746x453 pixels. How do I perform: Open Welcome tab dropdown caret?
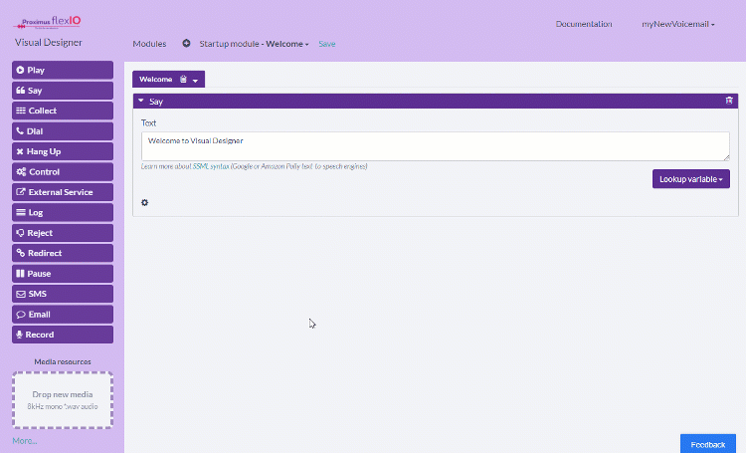click(195, 81)
